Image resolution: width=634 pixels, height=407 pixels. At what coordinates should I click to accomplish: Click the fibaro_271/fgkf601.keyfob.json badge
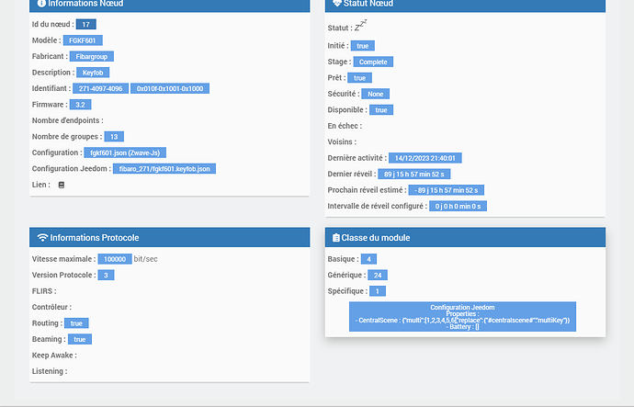(x=164, y=168)
